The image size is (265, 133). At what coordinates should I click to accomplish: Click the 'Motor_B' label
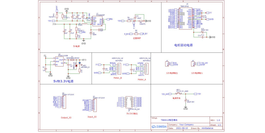coord(118,78)
